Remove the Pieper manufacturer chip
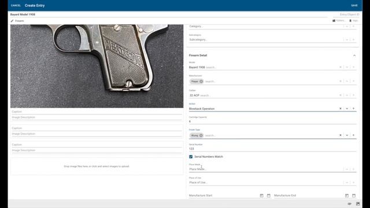 201,81
